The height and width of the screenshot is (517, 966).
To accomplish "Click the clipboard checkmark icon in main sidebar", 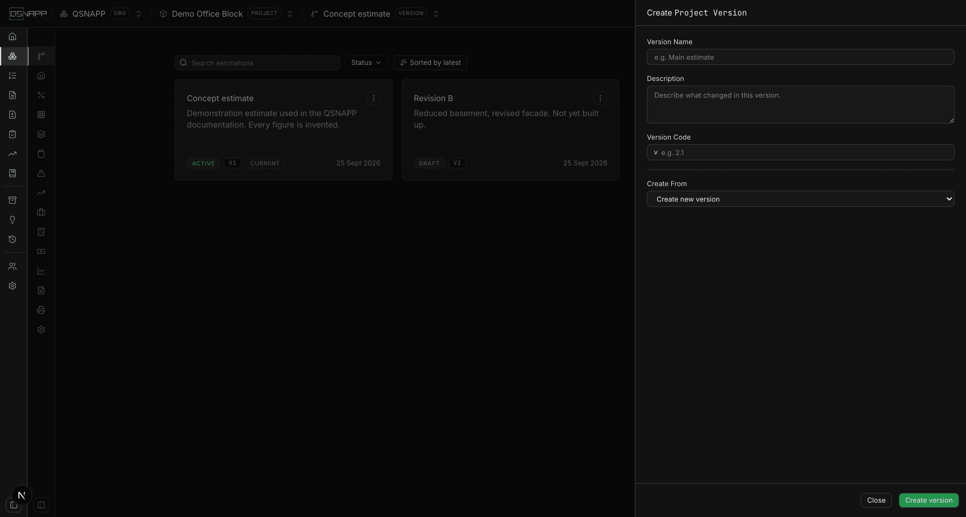I will 12,134.
